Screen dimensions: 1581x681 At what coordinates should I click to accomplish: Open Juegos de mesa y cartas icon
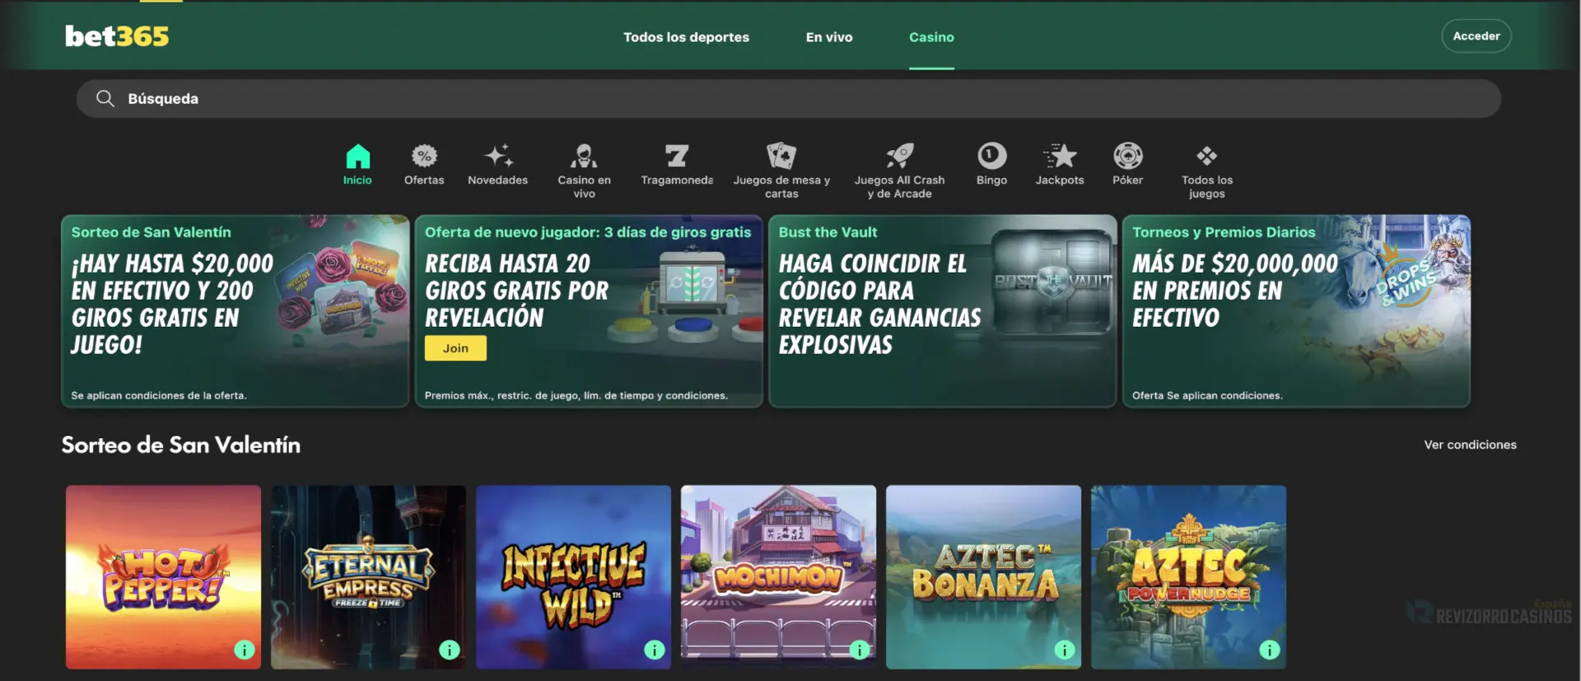[781, 156]
